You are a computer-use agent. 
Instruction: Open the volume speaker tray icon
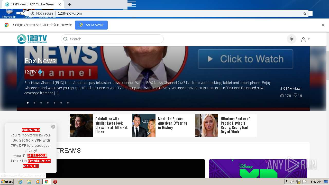click(x=292, y=182)
